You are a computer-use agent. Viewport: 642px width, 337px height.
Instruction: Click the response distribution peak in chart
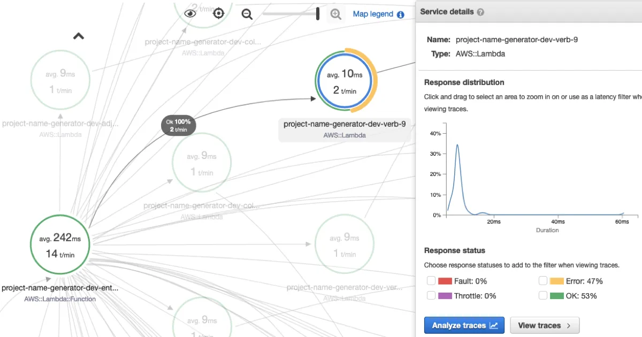tap(457, 144)
